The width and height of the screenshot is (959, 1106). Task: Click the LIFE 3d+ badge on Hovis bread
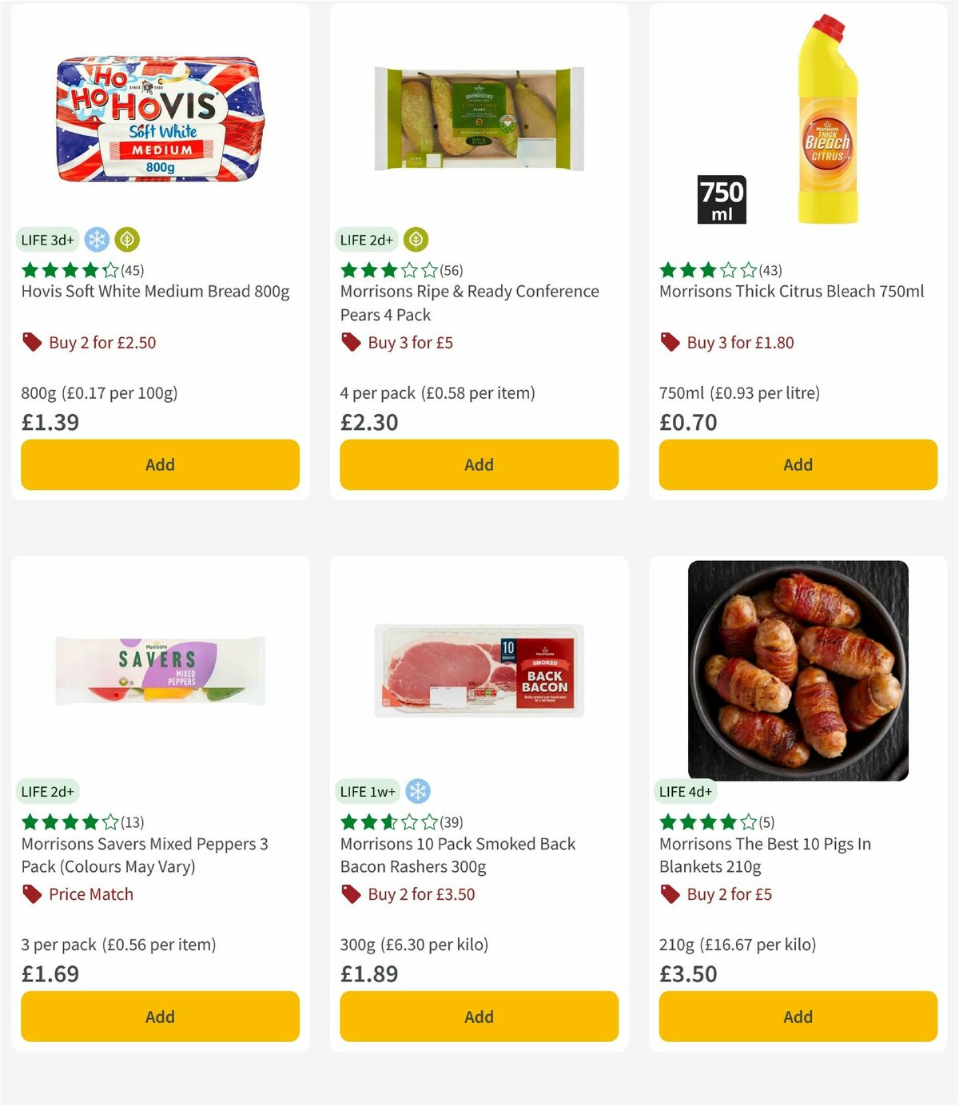pyautogui.click(x=47, y=239)
